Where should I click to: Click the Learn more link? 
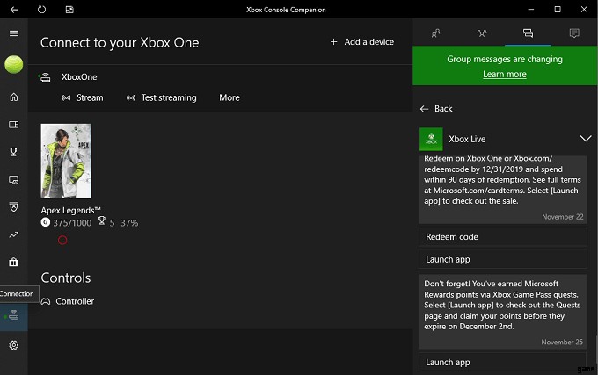pyautogui.click(x=505, y=75)
